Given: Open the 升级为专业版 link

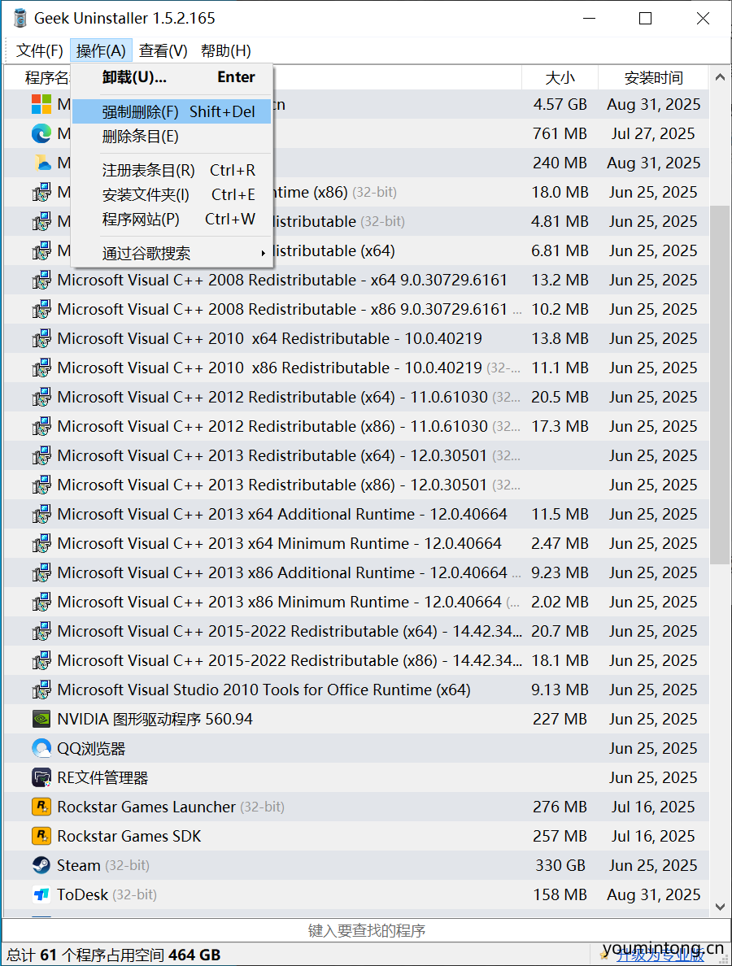Looking at the screenshot, I should [x=660, y=955].
